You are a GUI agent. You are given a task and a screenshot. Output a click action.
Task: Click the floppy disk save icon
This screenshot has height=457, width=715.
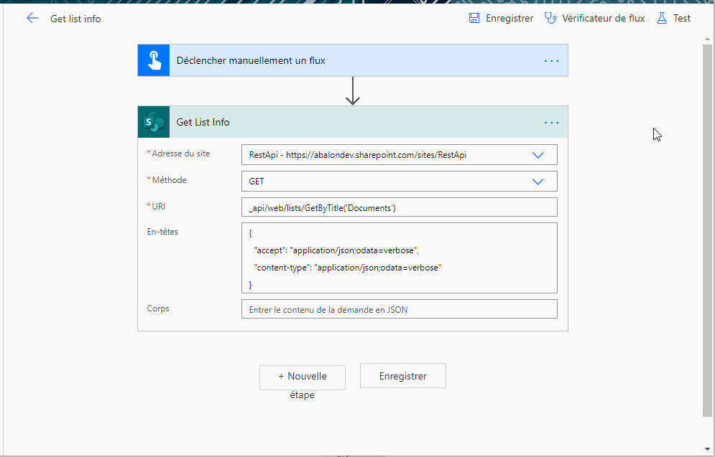[x=474, y=18]
